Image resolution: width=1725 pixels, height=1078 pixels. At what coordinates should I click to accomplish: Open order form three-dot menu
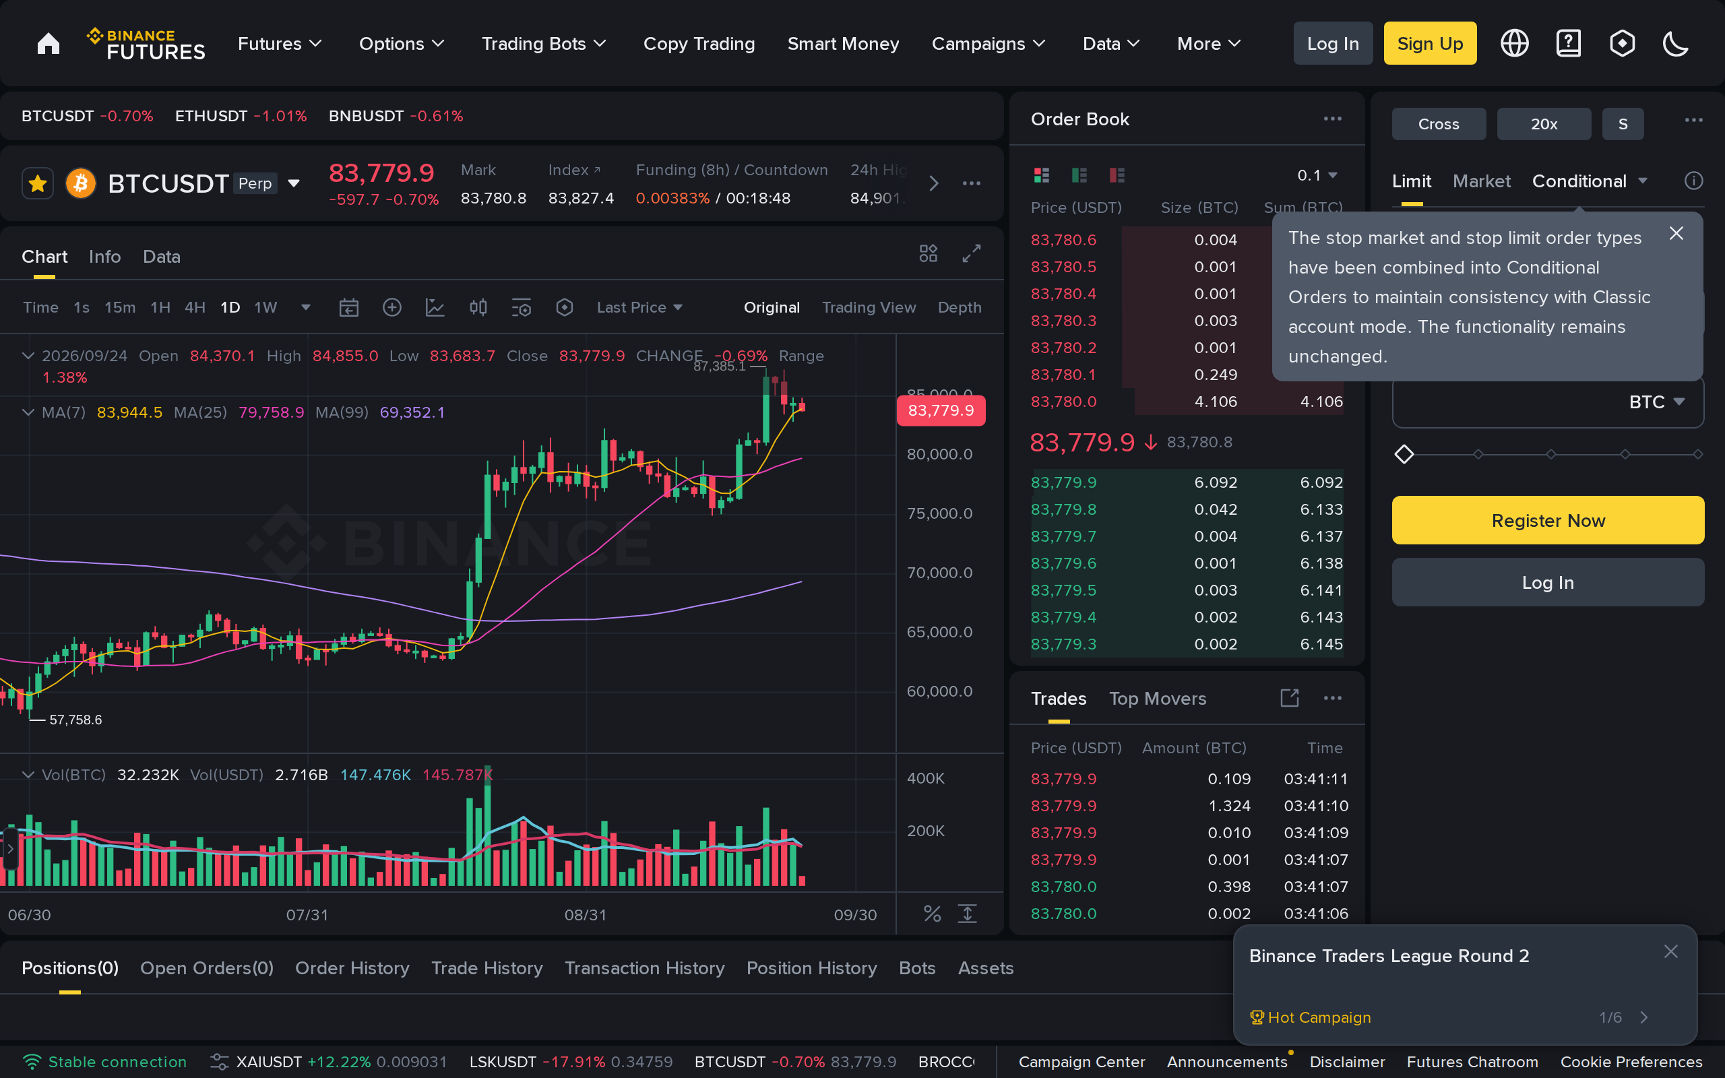pyautogui.click(x=1693, y=120)
